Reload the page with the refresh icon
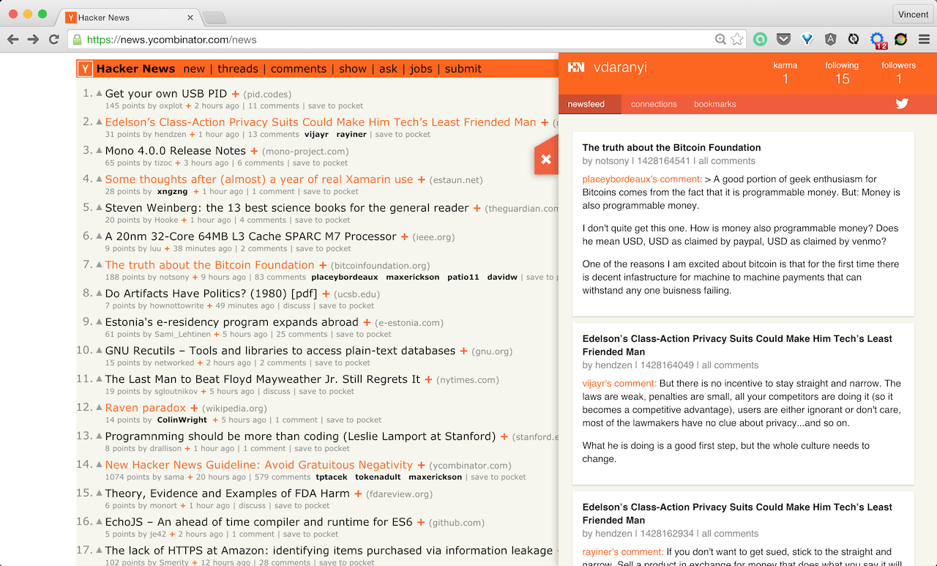 click(53, 40)
